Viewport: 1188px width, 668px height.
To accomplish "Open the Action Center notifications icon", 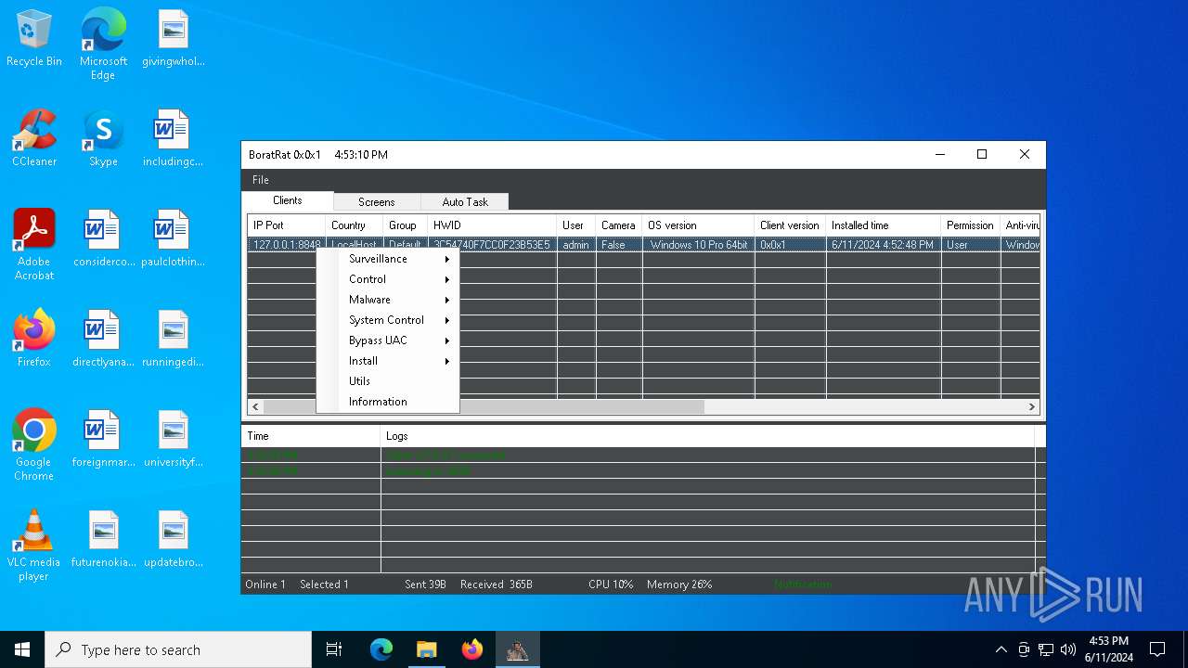I will pyautogui.click(x=1157, y=649).
